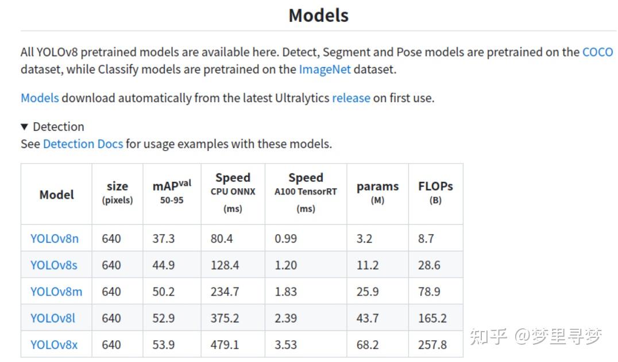Click the Detection summary label

[59, 127]
